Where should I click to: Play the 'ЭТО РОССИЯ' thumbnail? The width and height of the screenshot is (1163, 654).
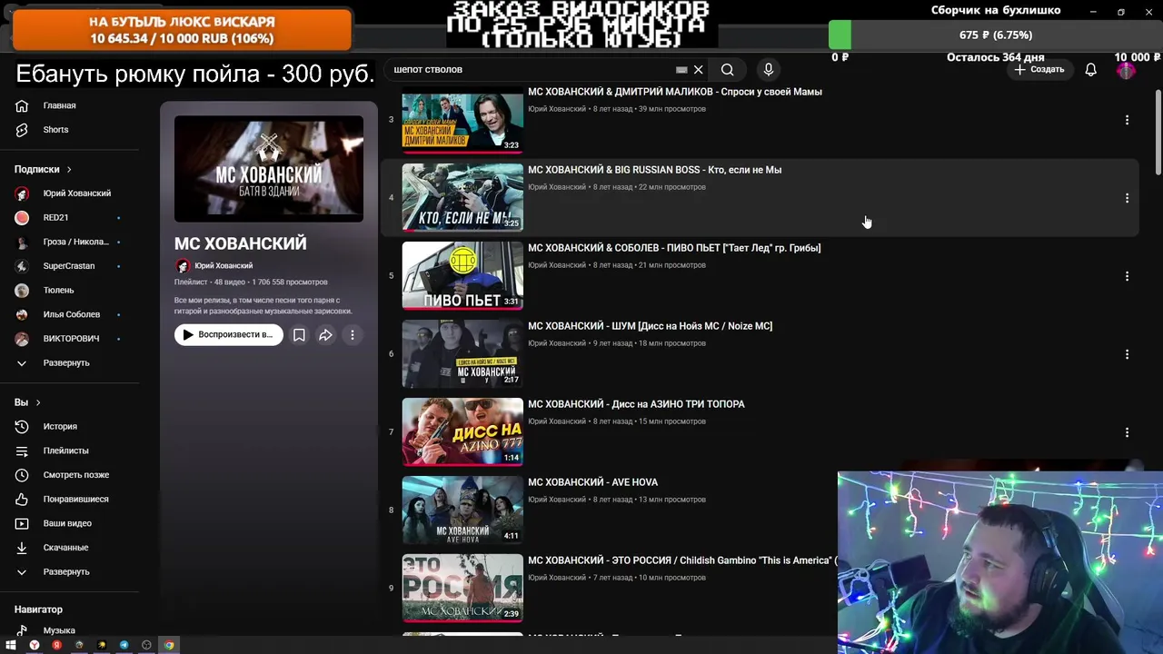click(x=462, y=589)
